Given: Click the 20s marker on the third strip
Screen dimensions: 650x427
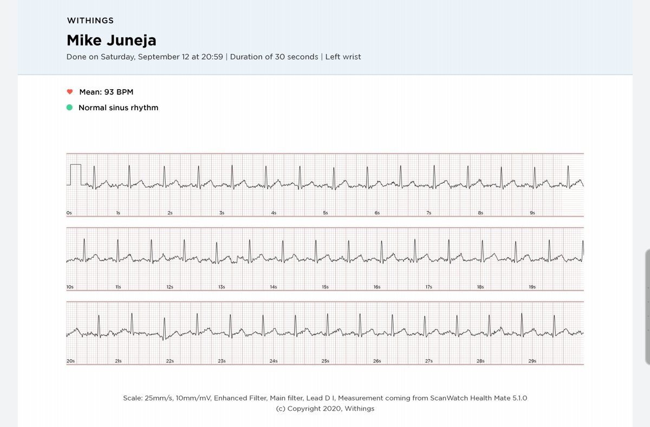Looking at the screenshot, I should pyautogui.click(x=70, y=361).
